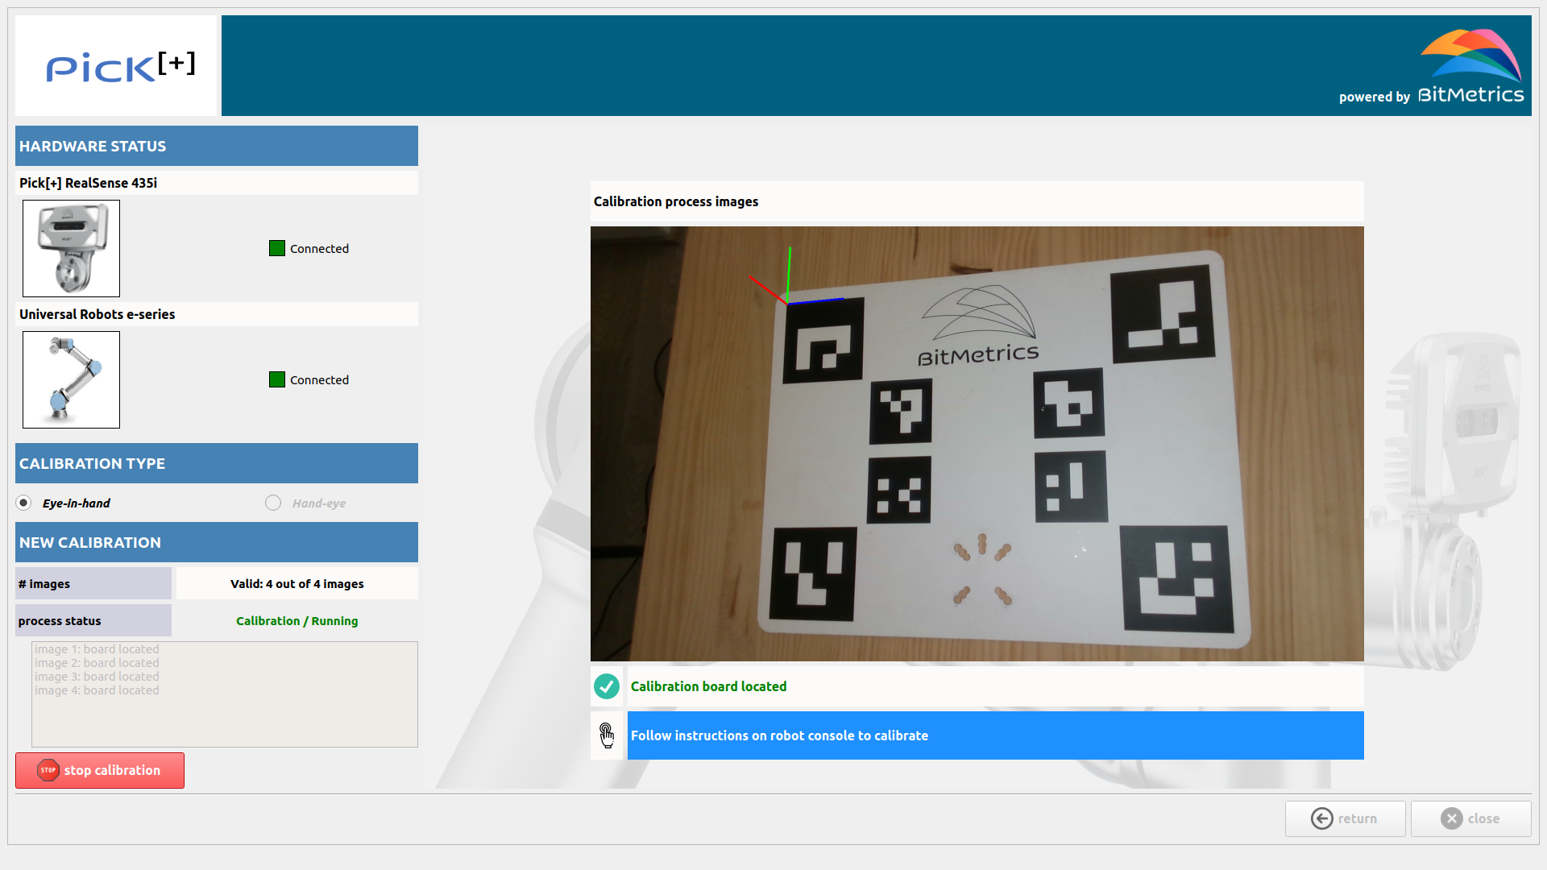This screenshot has height=870, width=1547.
Task: Select the Hand-eye radio button
Action: click(273, 503)
